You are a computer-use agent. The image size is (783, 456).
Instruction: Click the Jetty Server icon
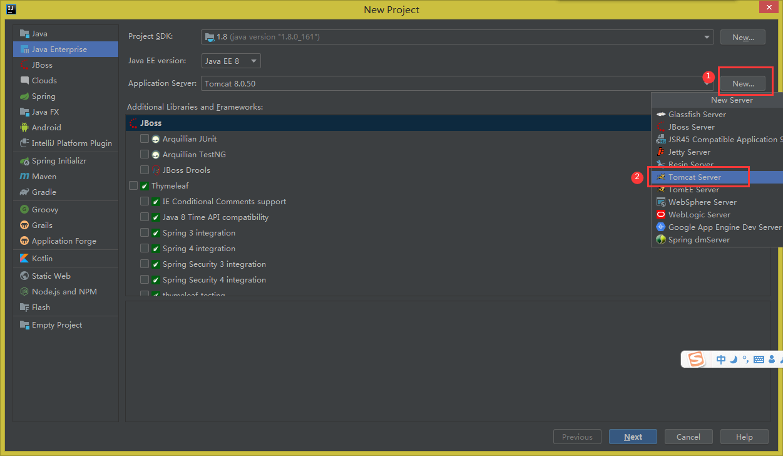[661, 152]
